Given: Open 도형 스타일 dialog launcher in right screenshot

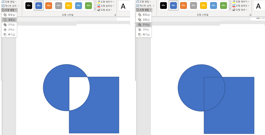Looking at the screenshot, I should 250,15.
